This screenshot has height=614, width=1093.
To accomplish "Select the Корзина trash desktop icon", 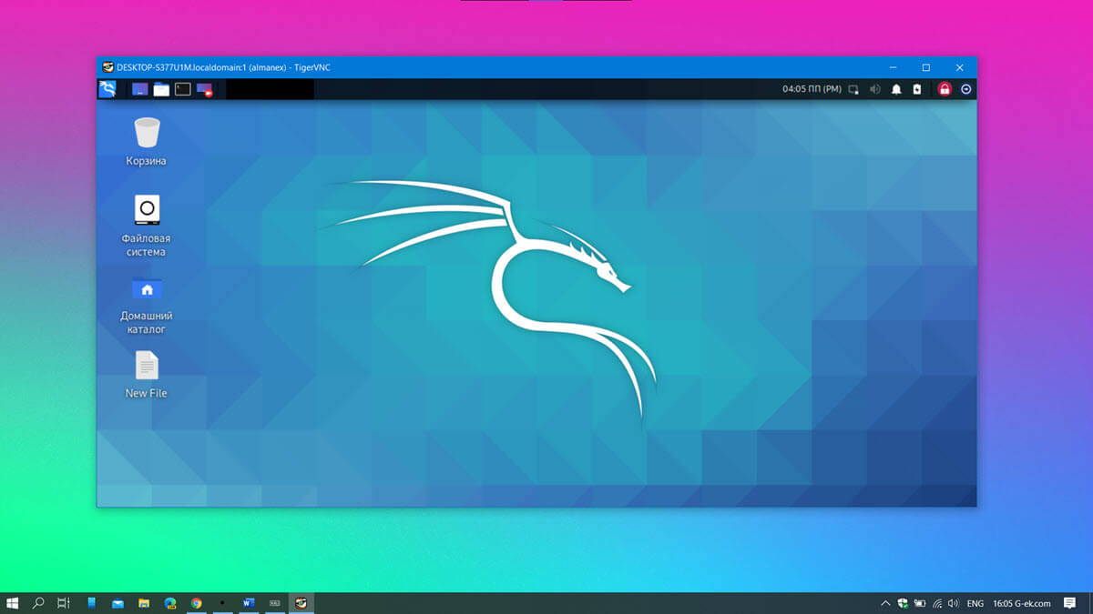I will tap(147, 142).
